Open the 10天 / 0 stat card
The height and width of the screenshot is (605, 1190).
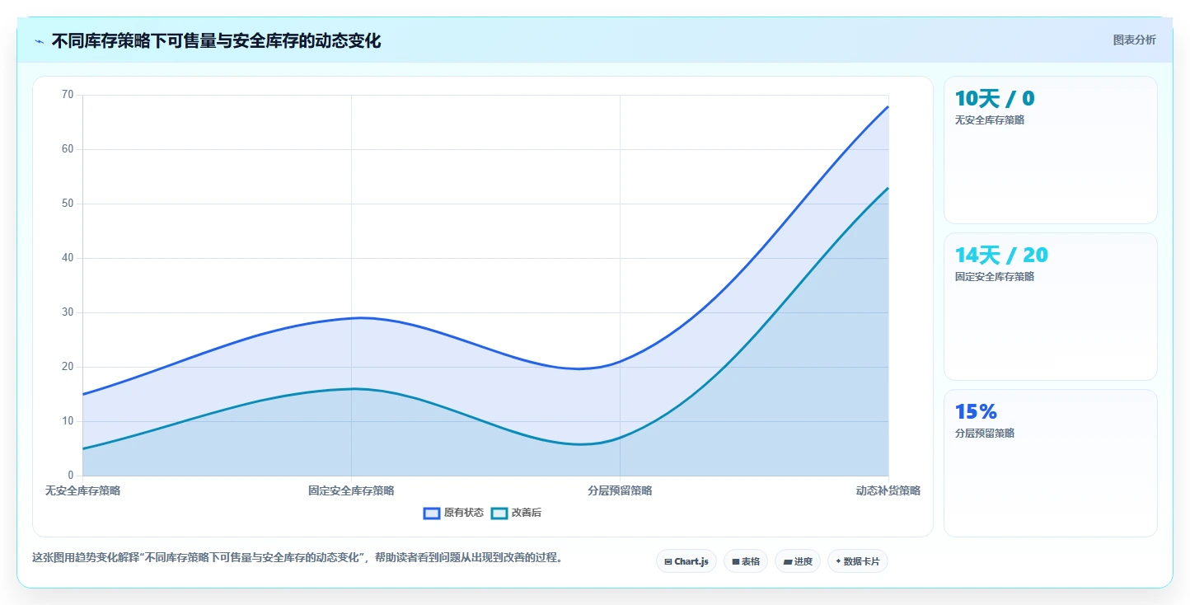(1051, 150)
